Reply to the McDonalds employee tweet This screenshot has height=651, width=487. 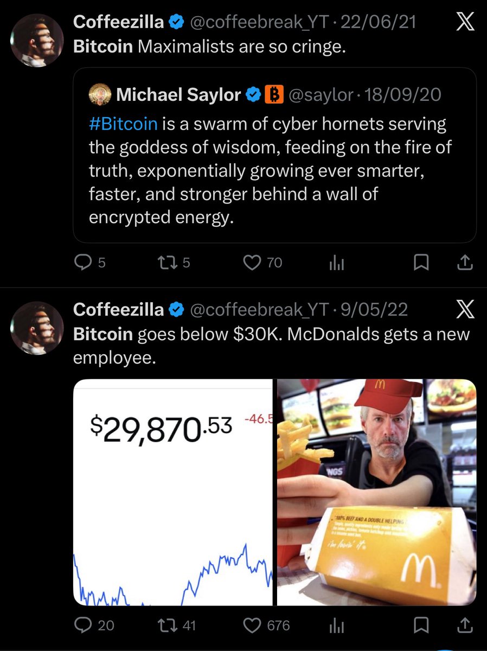point(82,625)
